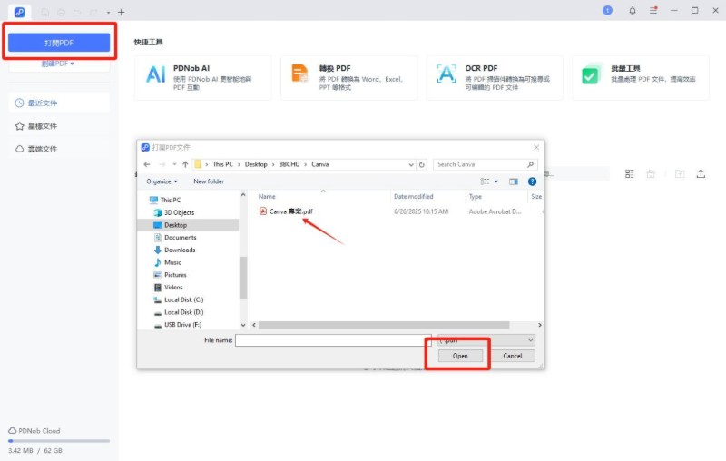
Task: Select Videos in navigation tree
Action: pos(169,288)
